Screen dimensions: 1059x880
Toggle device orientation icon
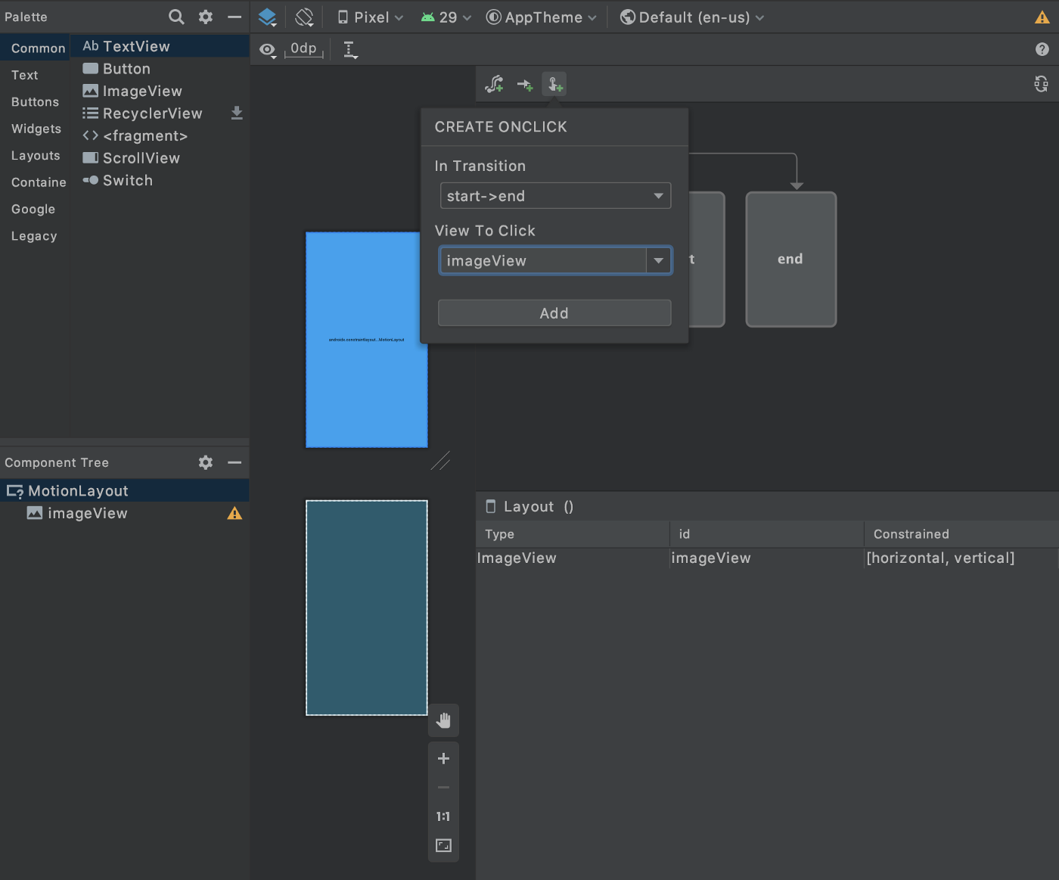tap(304, 17)
